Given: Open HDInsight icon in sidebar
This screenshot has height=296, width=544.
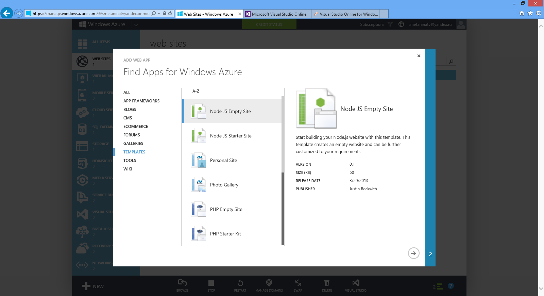Looking at the screenshot, I should tap(82, 163).
